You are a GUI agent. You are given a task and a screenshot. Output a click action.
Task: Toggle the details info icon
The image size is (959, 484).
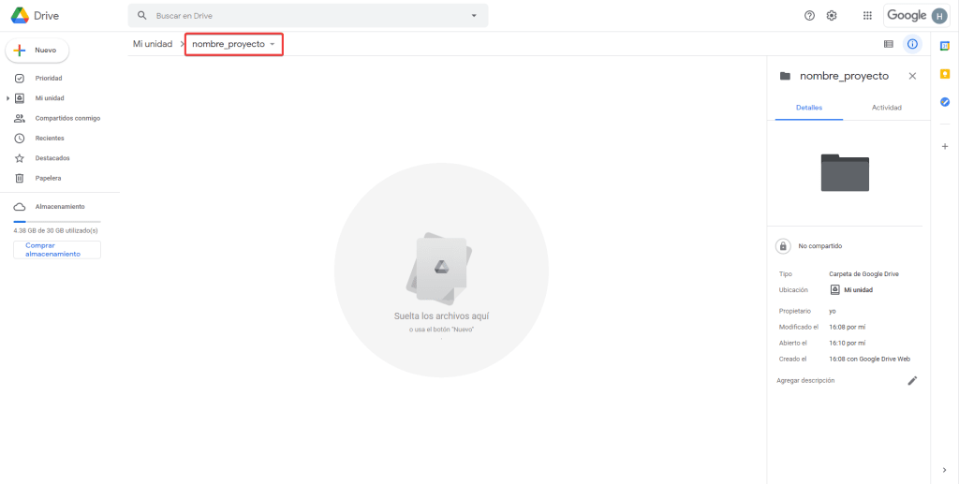[912, 44]
